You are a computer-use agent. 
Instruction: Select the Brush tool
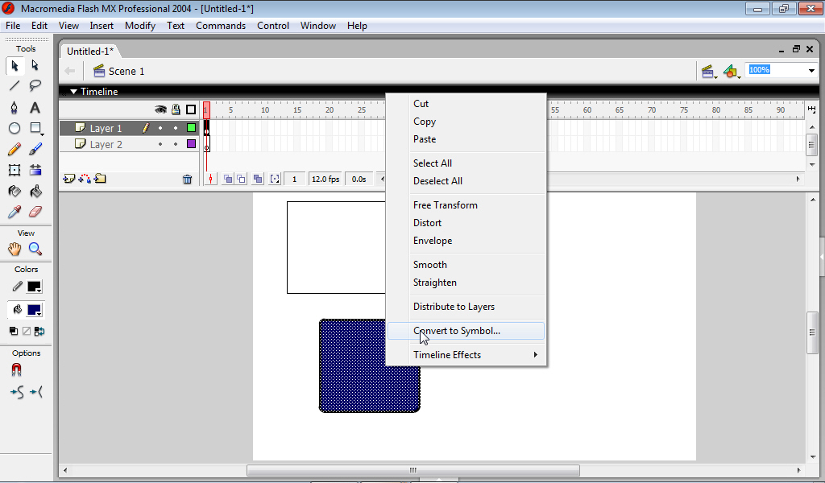point(35,149)
